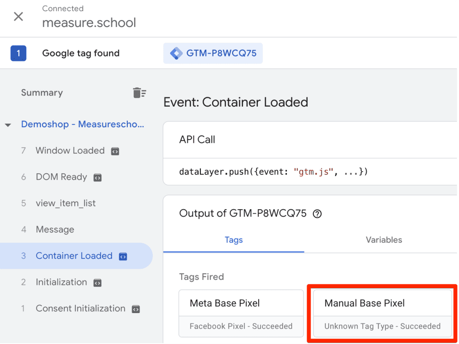Open the help icon beside Output of GTM-P8WCQ75

(317, 214)
